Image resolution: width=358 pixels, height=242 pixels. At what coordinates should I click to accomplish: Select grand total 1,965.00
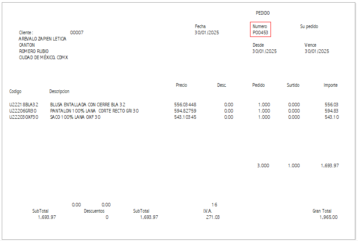pos(329,217)
